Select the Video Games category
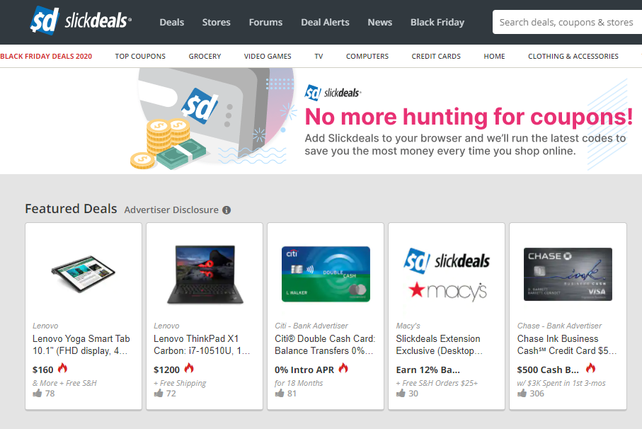This screenshot has width=642, height=429. pyautogui.click(x=268, y=56)
